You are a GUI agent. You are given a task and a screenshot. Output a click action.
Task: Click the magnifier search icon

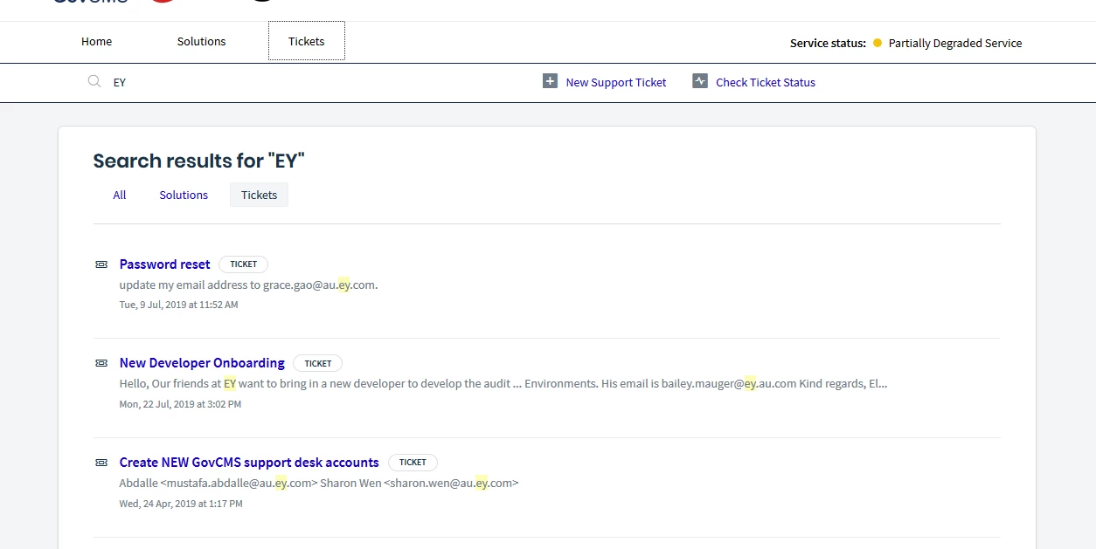(94, 82)
